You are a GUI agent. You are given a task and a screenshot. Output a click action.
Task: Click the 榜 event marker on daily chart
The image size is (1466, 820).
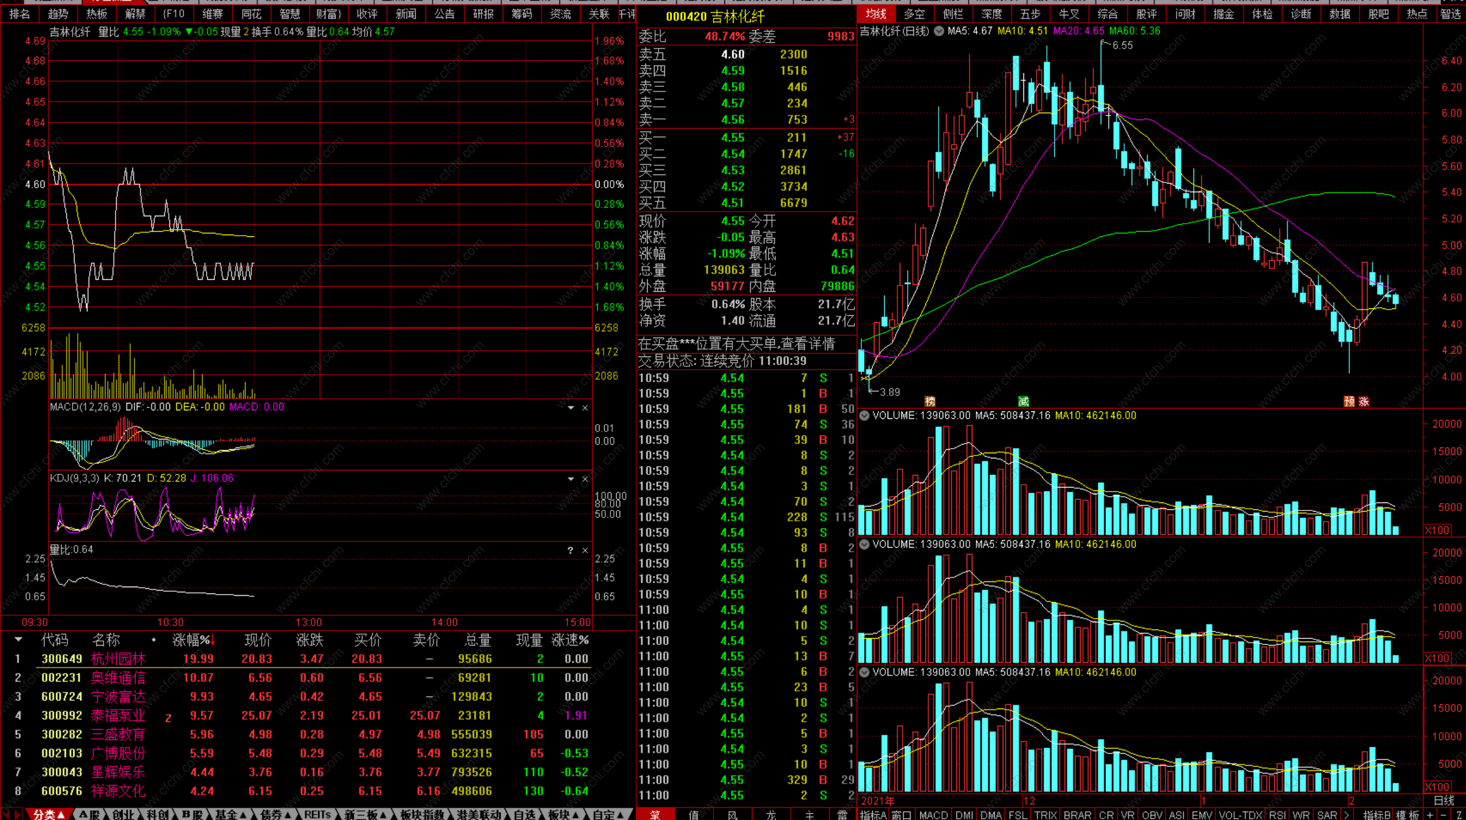[x=930, y=401]
